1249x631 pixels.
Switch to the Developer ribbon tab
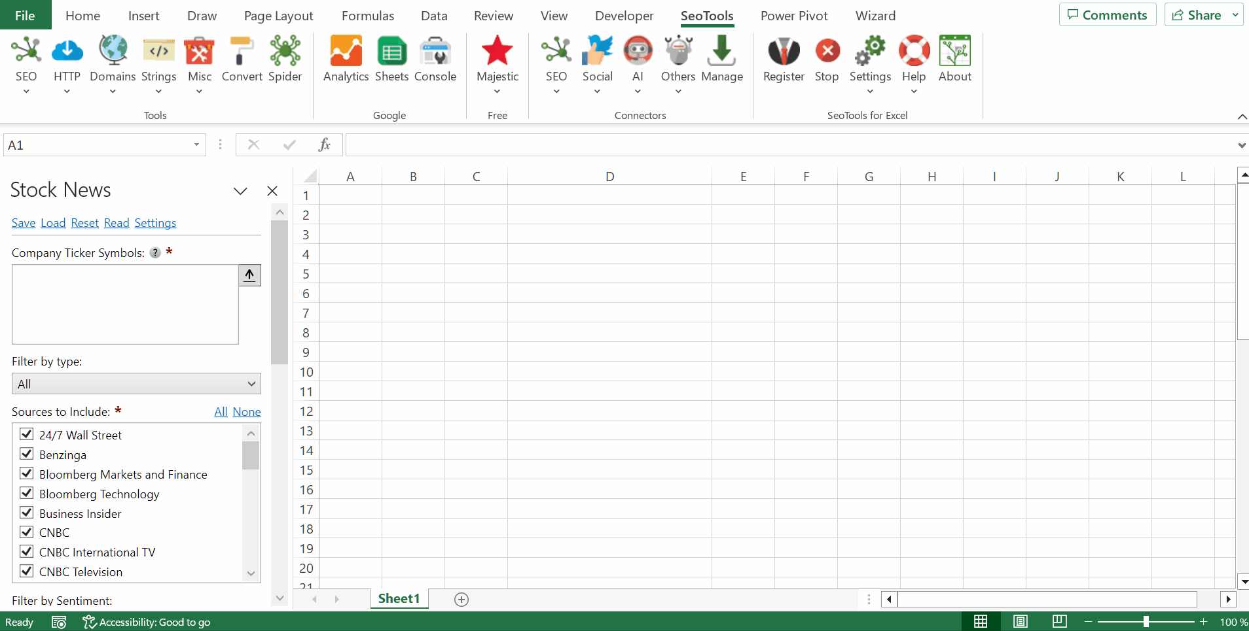click(x=624, y=16)
